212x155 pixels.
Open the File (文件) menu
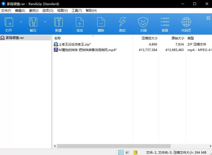(x=6, y=11)
